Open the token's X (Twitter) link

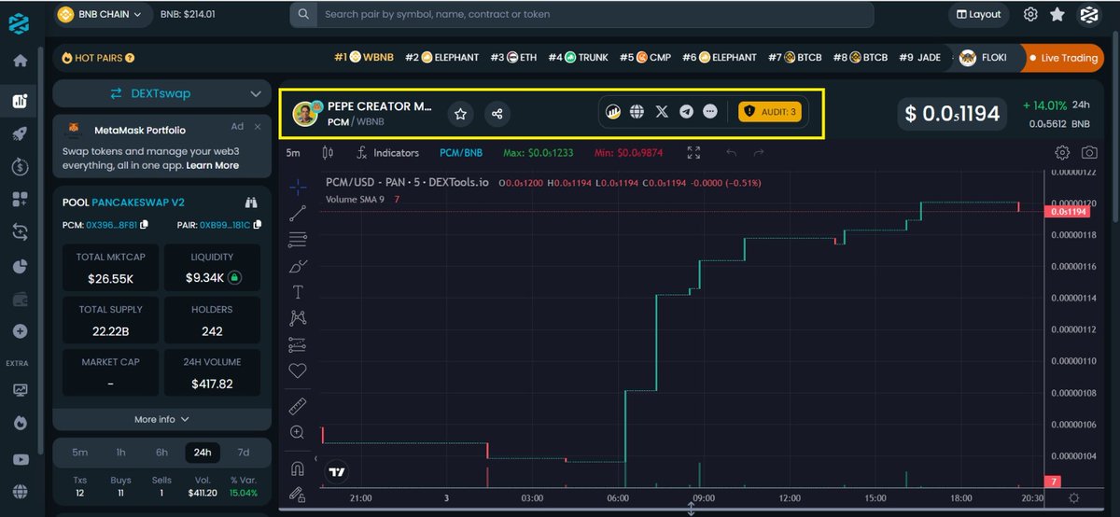(x=662, y=112)
